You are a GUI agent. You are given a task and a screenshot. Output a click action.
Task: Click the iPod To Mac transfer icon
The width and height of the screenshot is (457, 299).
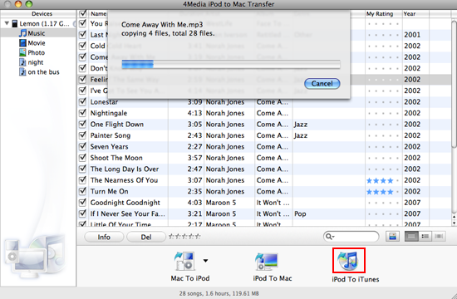267,261
